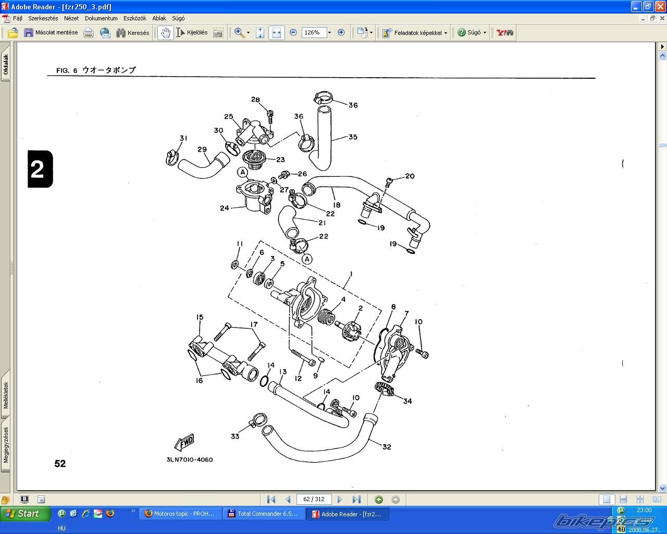The width and height of the screenshot is (667, 534).
Task: Click the green Previous View button
Action: 379,500
